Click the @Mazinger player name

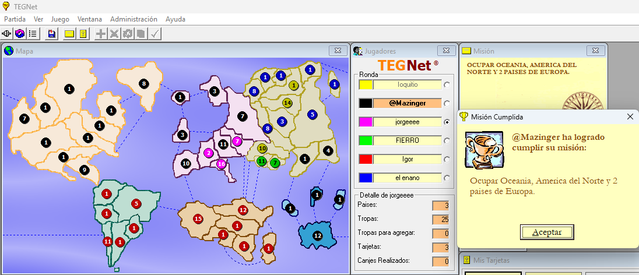[408, 104]
